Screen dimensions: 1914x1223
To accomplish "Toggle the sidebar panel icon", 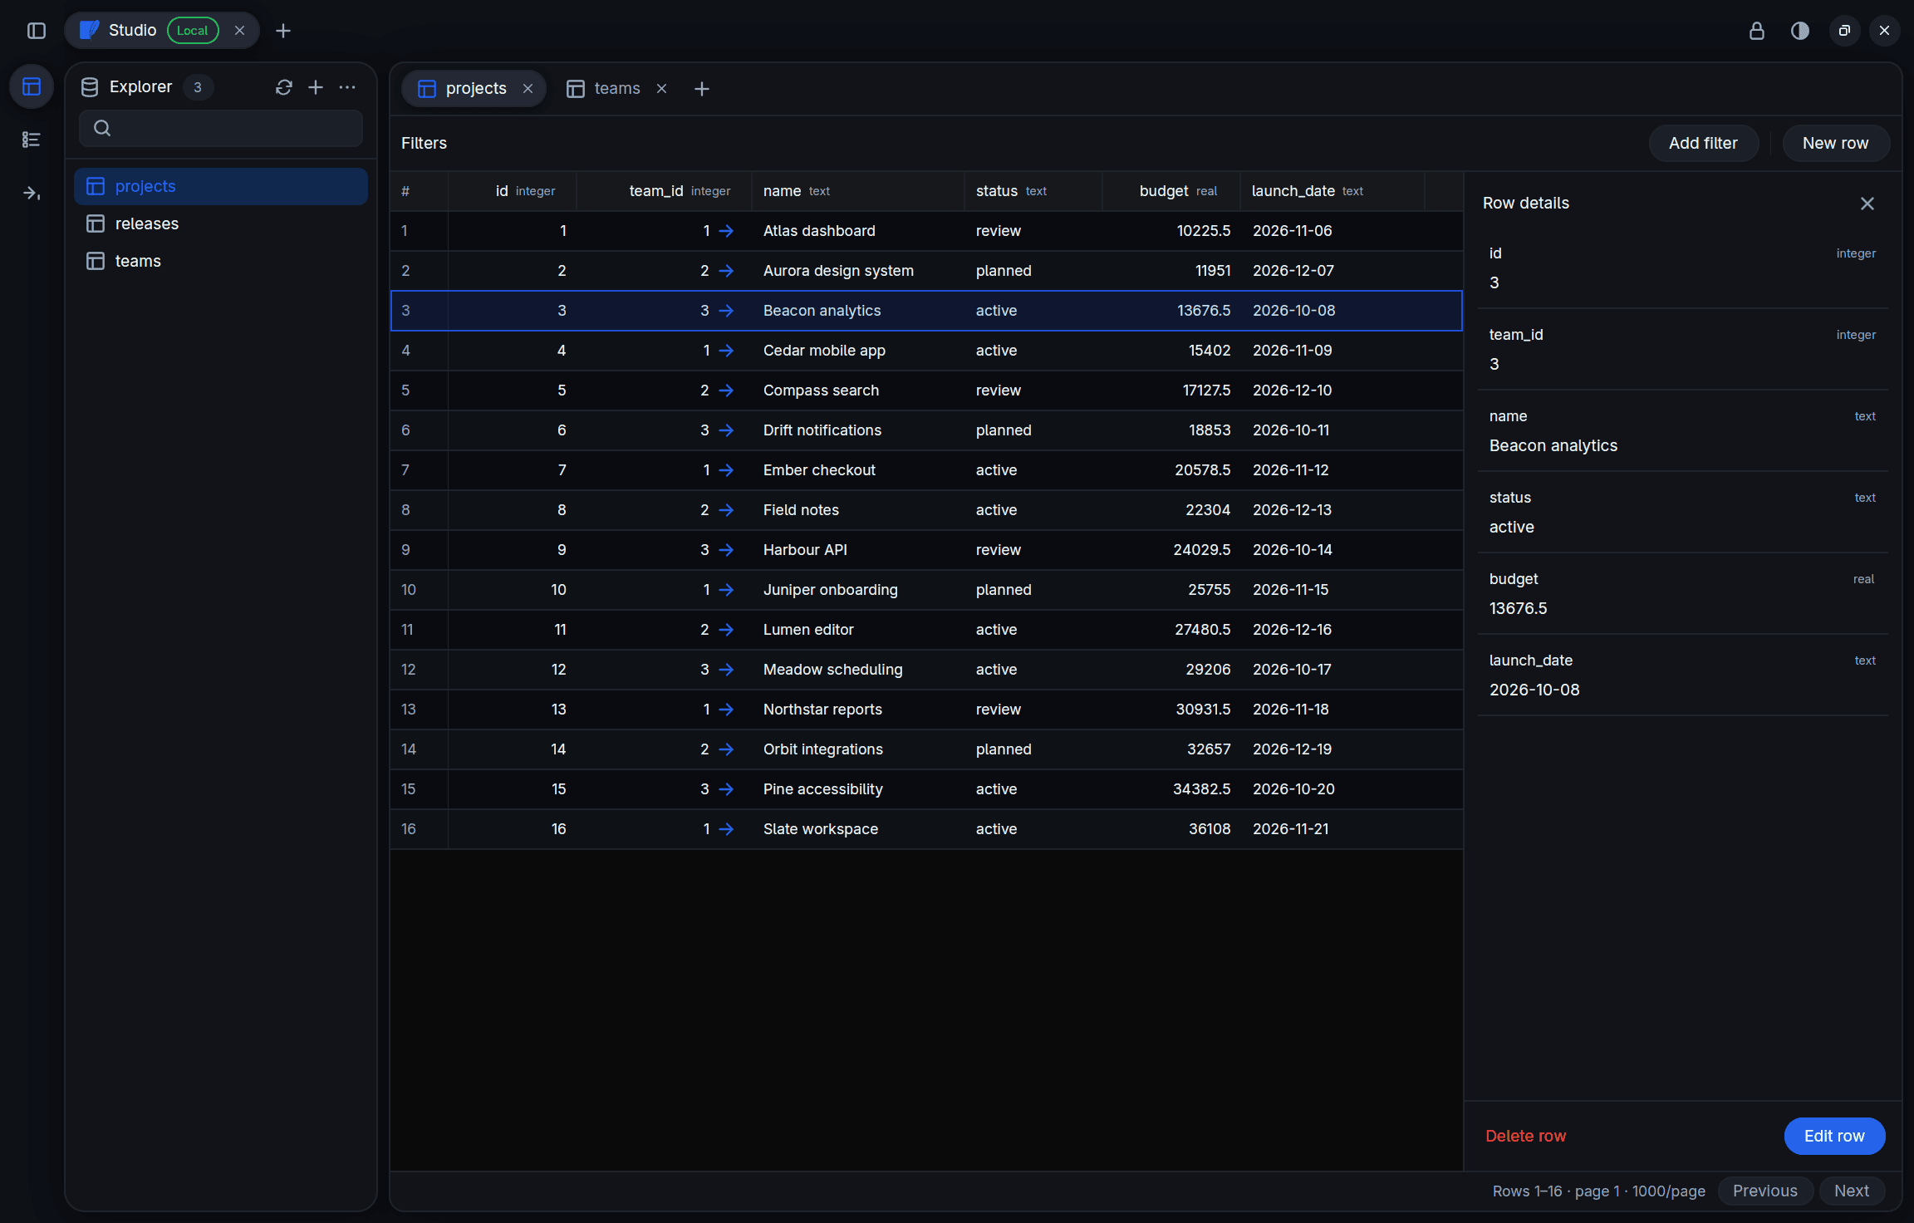I will coord(37,31).
